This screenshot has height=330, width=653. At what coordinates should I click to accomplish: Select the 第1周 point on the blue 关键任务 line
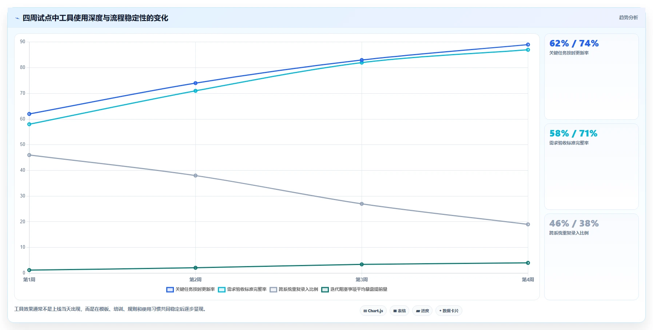coord(29,114)
